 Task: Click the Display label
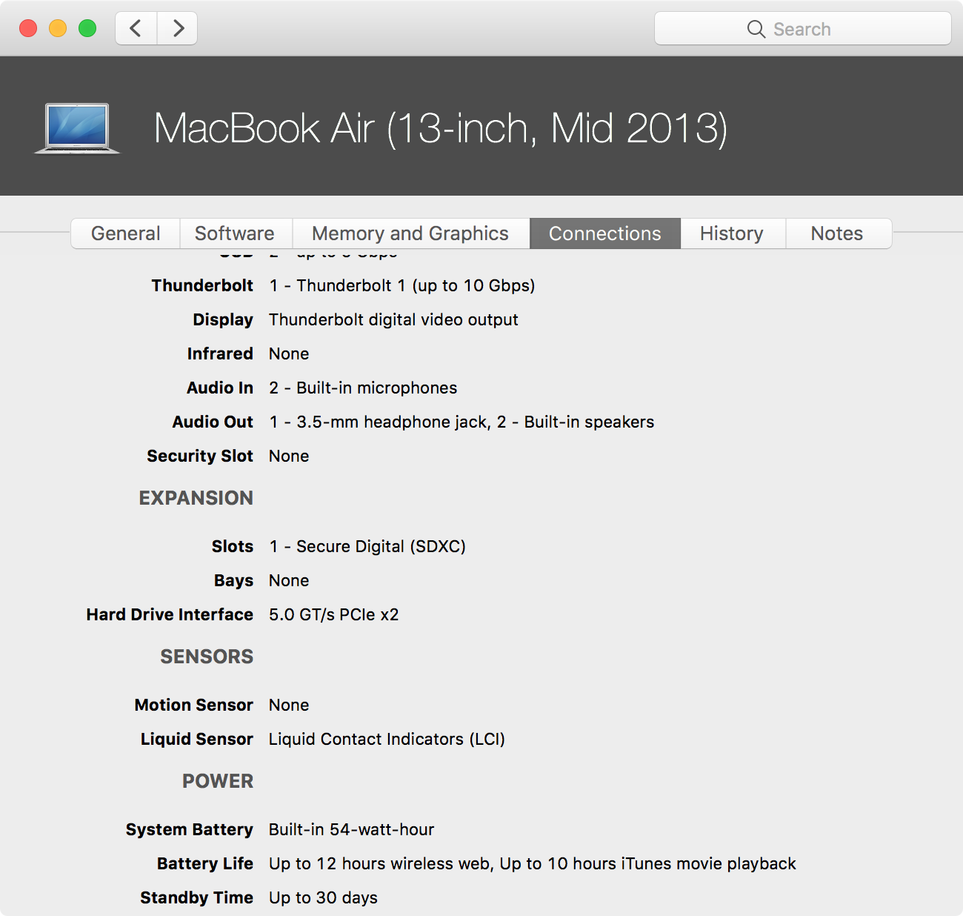pyautogui.click(x=223, y=319)
